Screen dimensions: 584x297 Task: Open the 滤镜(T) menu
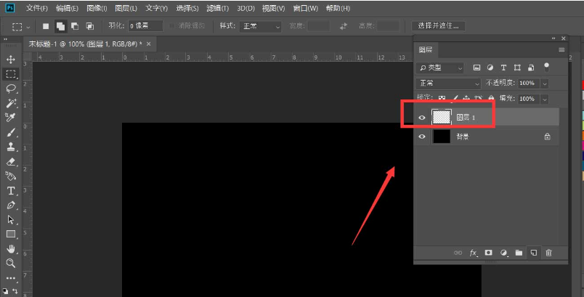click(217, 8)
